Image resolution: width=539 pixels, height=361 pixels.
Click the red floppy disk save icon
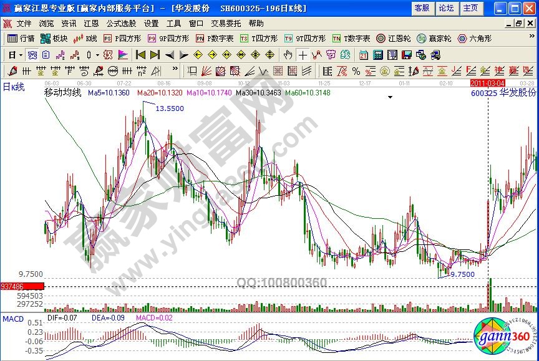click(x=407, y=55)
